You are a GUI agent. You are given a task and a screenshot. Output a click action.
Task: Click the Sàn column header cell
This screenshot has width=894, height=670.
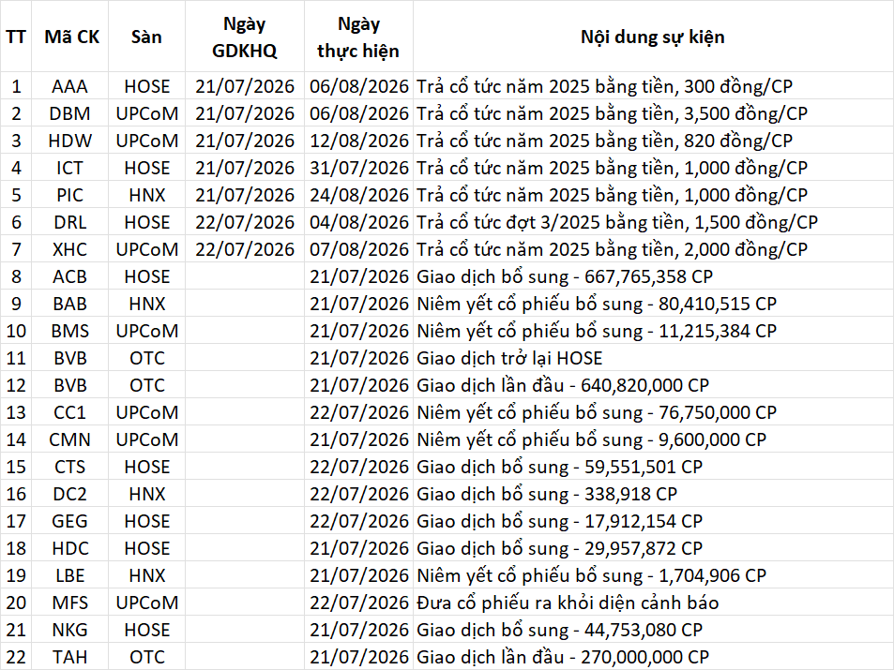click(146, 37)
